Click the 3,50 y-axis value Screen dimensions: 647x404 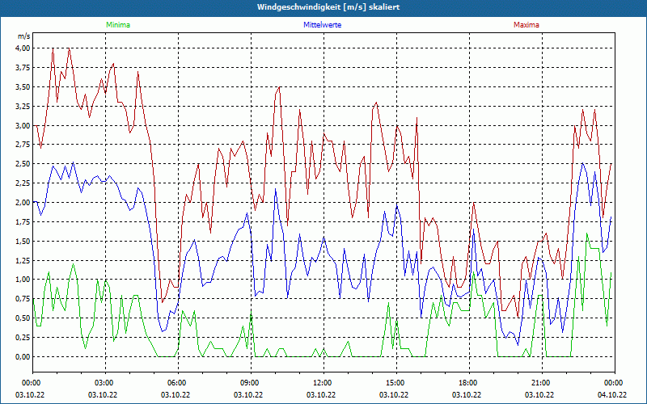tap(23, 87)
